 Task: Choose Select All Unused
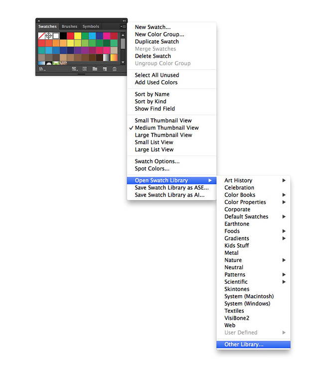pyautogui.click(x=171, y=75)
